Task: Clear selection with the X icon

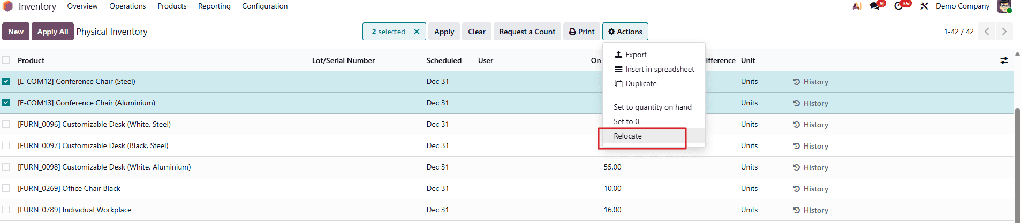Action: [x=417, y=32]
